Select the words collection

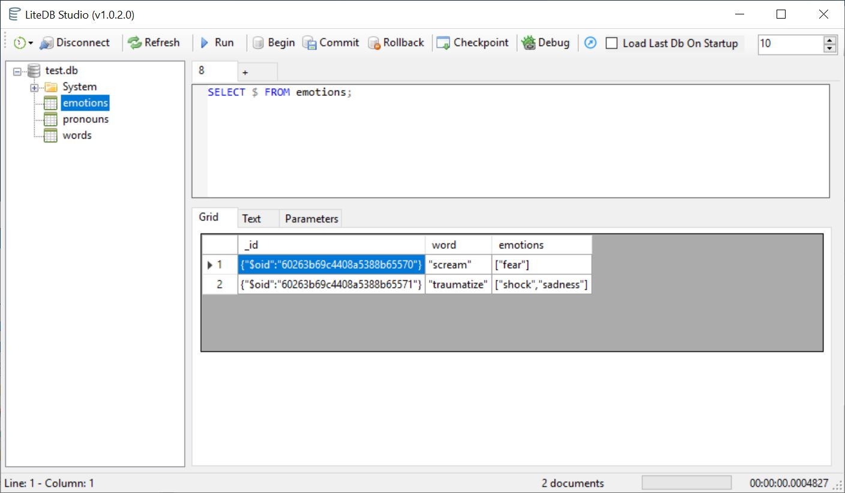point(77,136)
